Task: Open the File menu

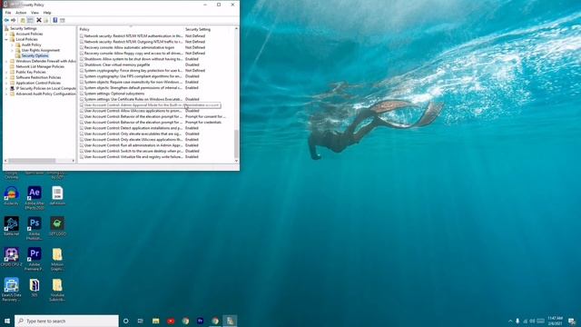Action: pos(8,13)
